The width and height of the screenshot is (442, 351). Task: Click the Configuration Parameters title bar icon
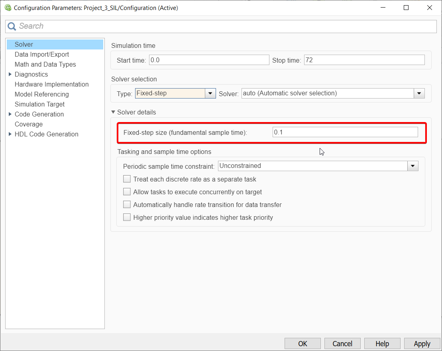8,8
